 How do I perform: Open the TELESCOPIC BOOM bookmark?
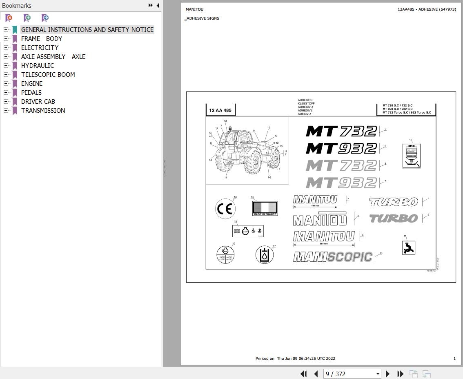48,74
